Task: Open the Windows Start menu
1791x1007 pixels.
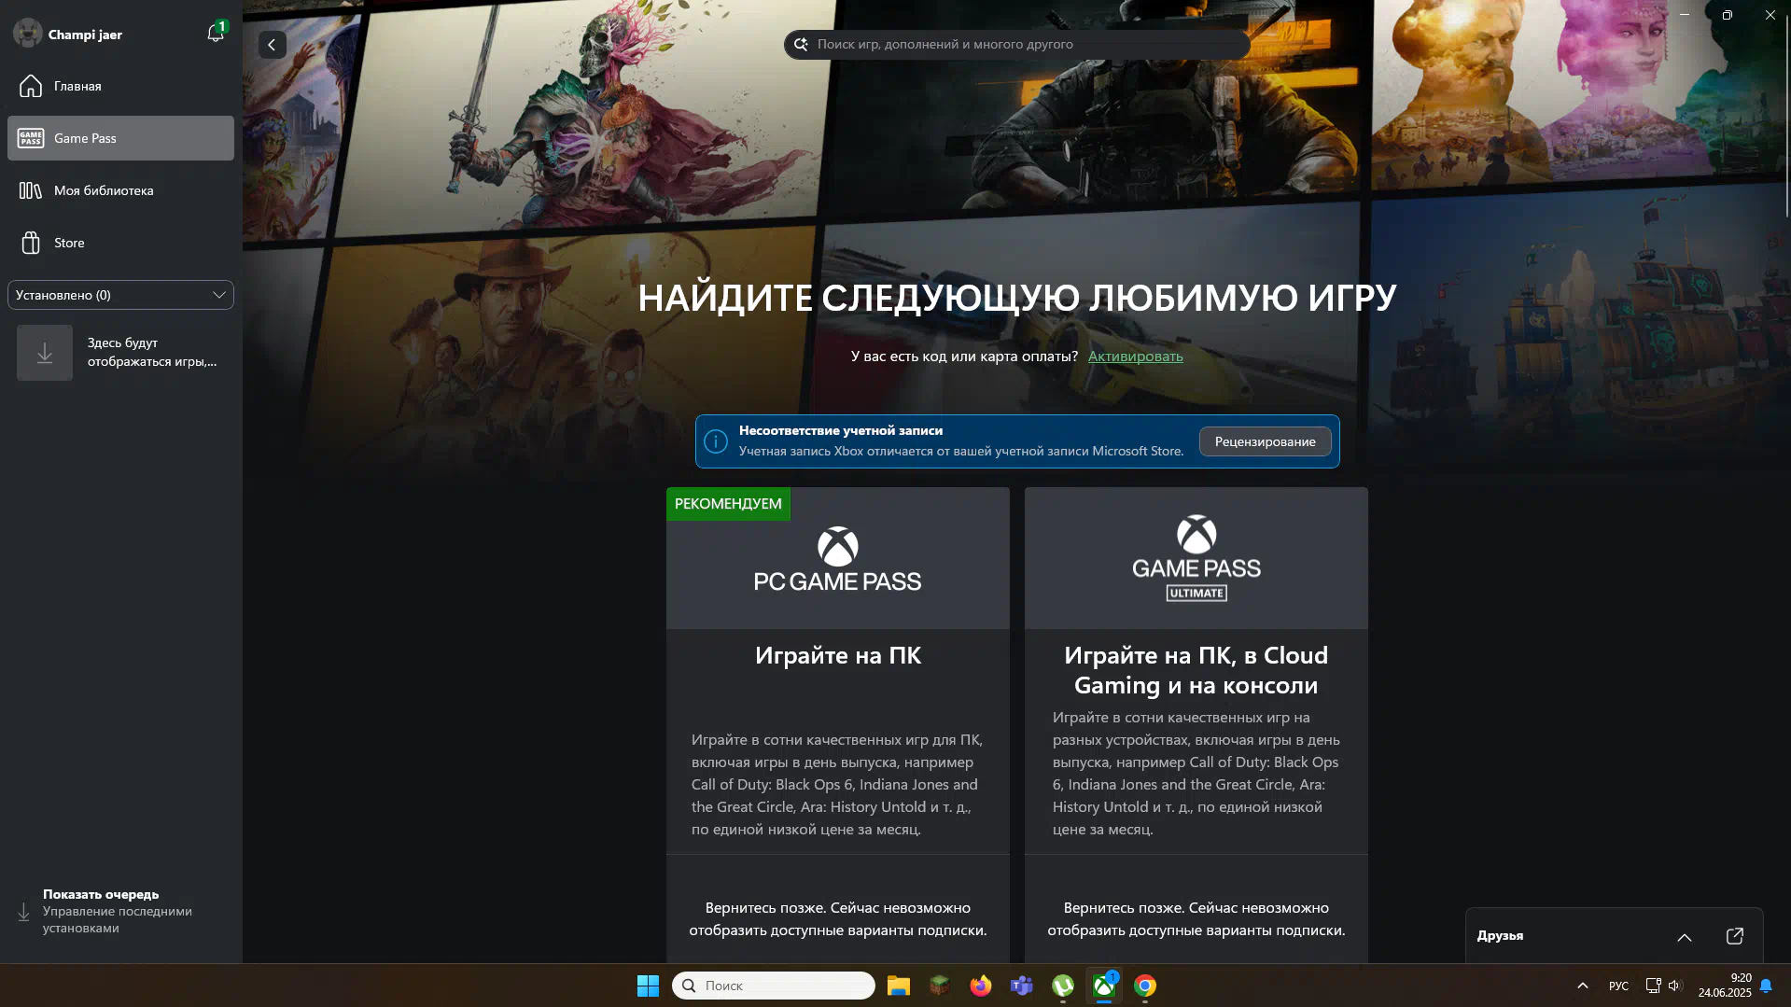Action: (x=648, y=986)
